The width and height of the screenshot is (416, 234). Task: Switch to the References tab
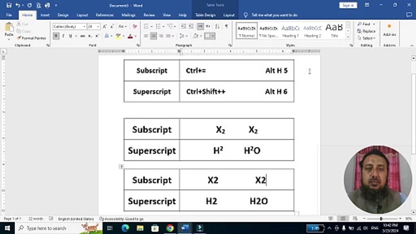[x=104, y=15]
